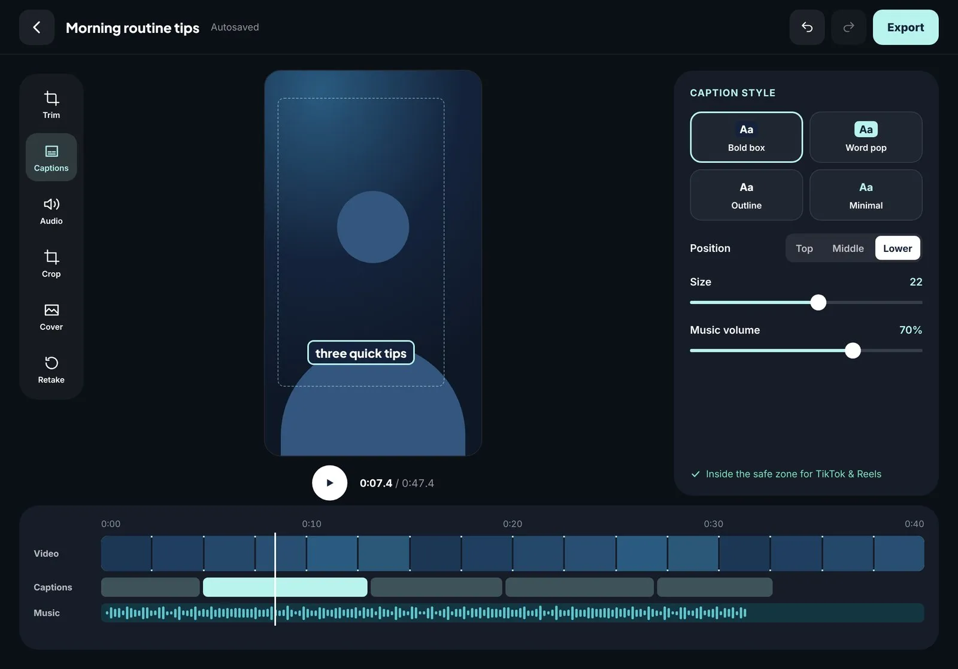Click the Autosaved status text
Screen dimensions: 958x669
(x=235, y=27)
